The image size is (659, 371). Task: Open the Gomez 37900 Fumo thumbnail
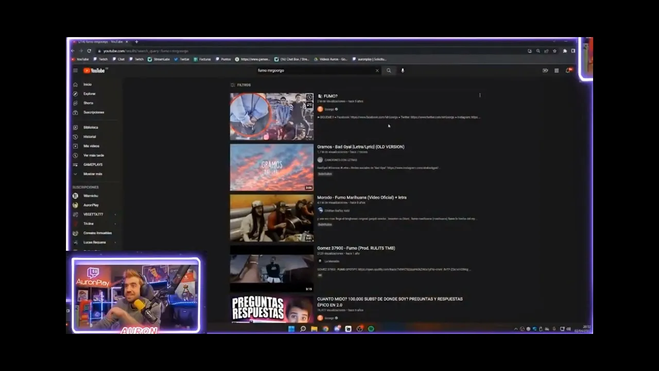point(271,268)
